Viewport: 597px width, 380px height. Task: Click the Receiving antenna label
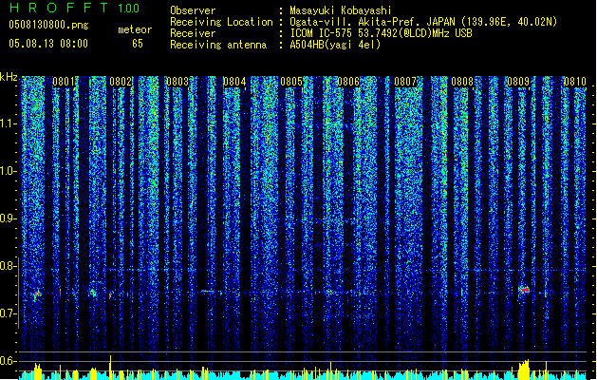218,45
